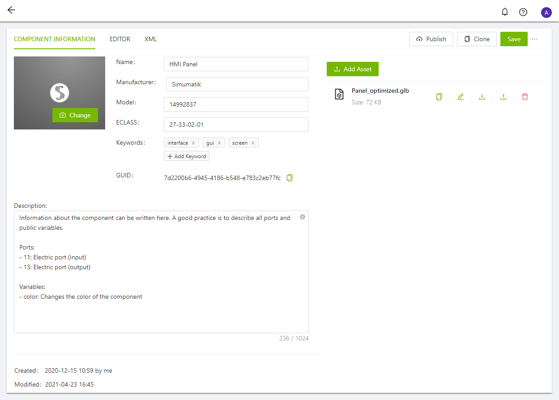The image size is (559, 400).
Task: Click the Publish button
Action: tap(431, 39)
